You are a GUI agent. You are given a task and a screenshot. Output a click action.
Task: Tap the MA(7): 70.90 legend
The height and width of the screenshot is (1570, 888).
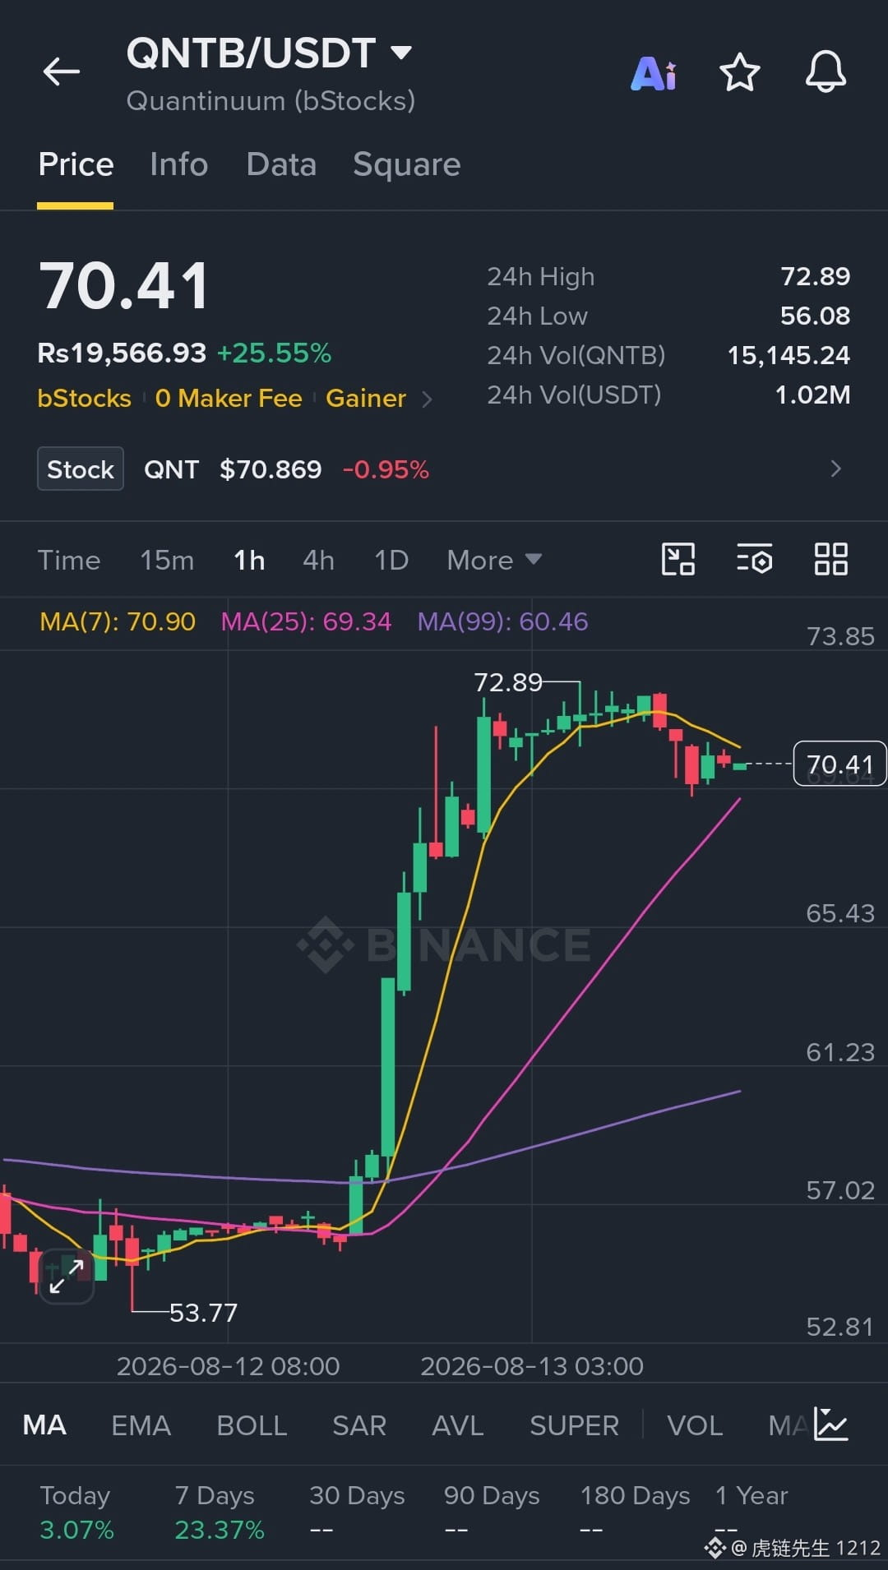click(x=118, y=621)
